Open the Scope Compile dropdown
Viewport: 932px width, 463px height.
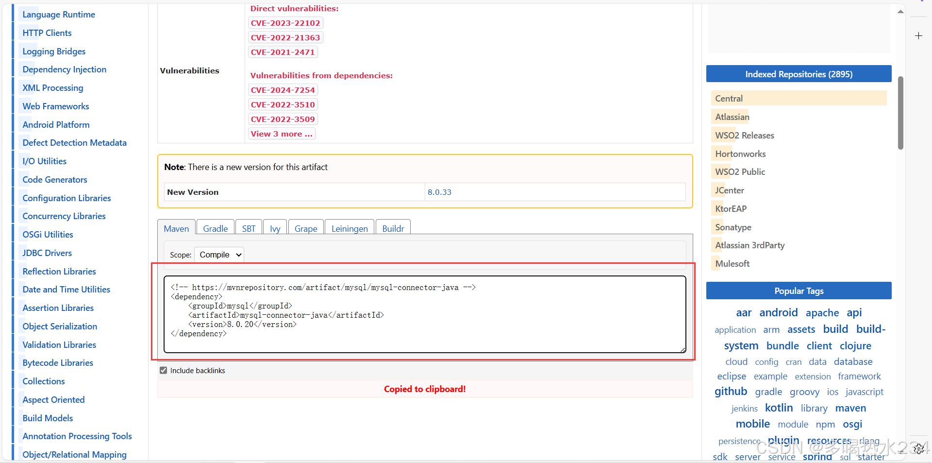219,255
